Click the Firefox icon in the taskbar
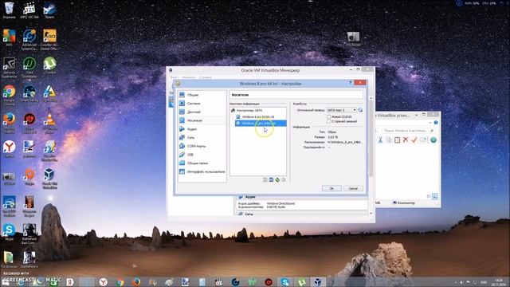The height and width of the screenshot is (287, 510). (136, 281)
